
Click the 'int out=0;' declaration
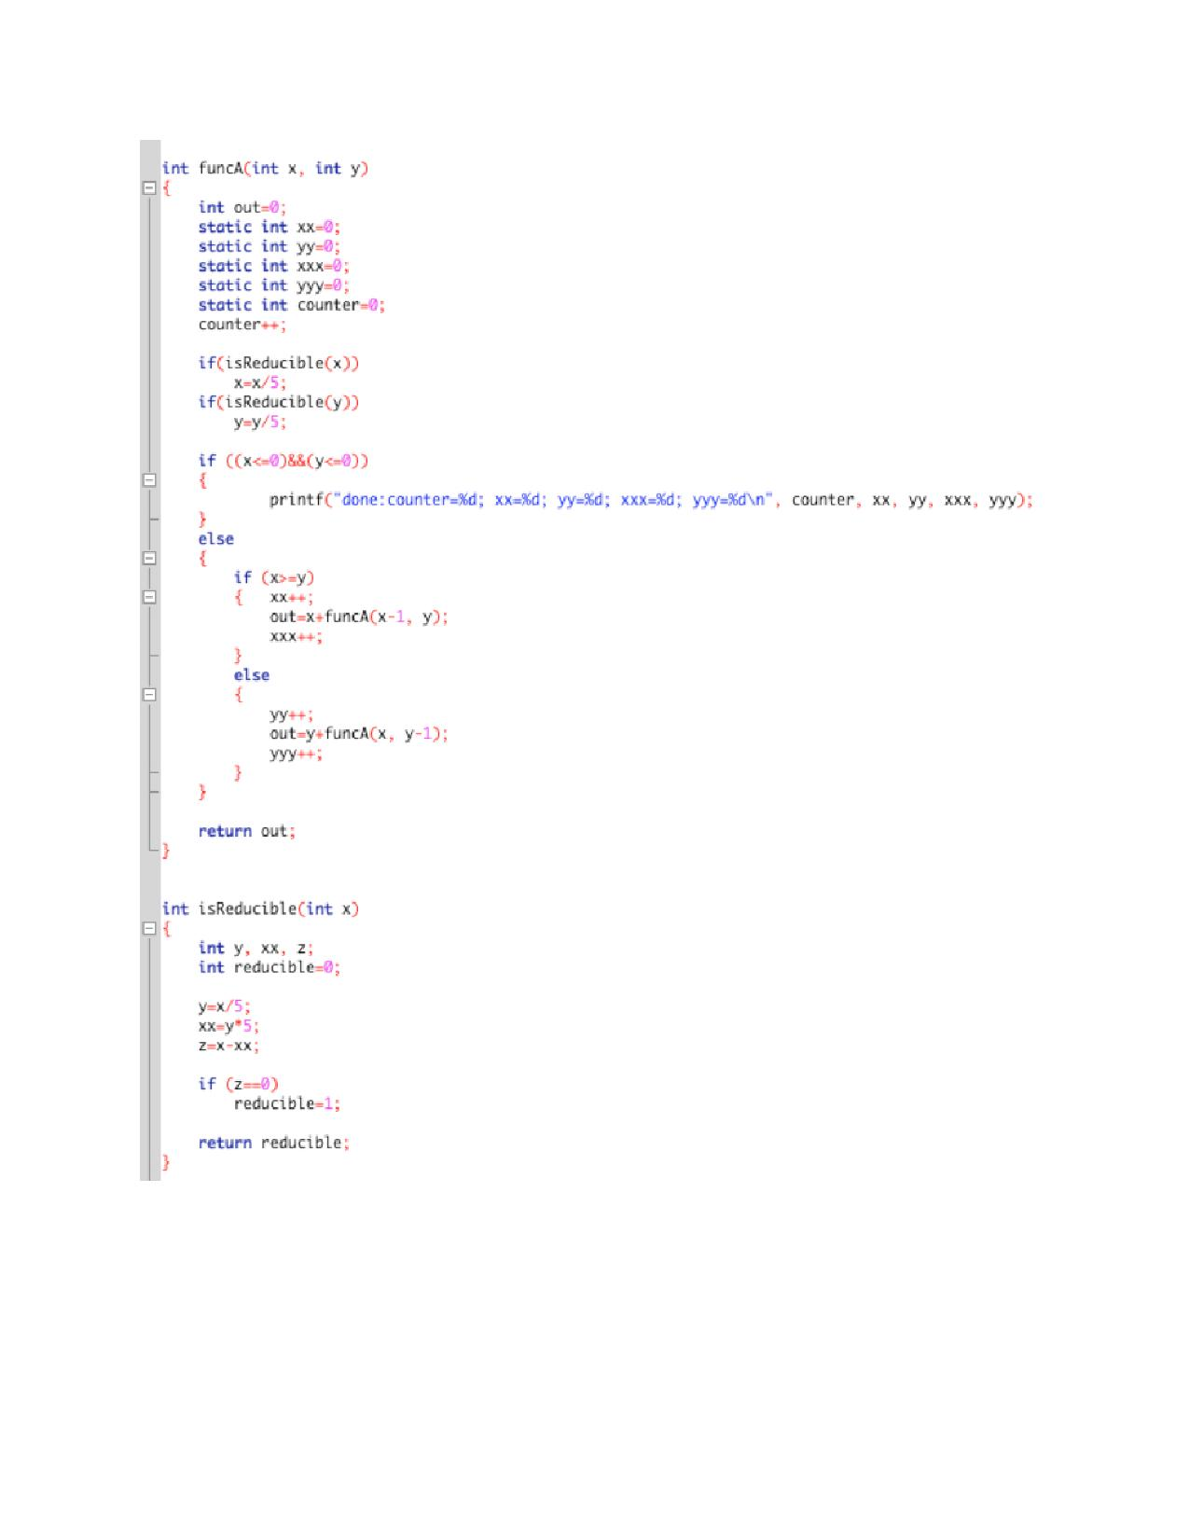pos(242,208)
